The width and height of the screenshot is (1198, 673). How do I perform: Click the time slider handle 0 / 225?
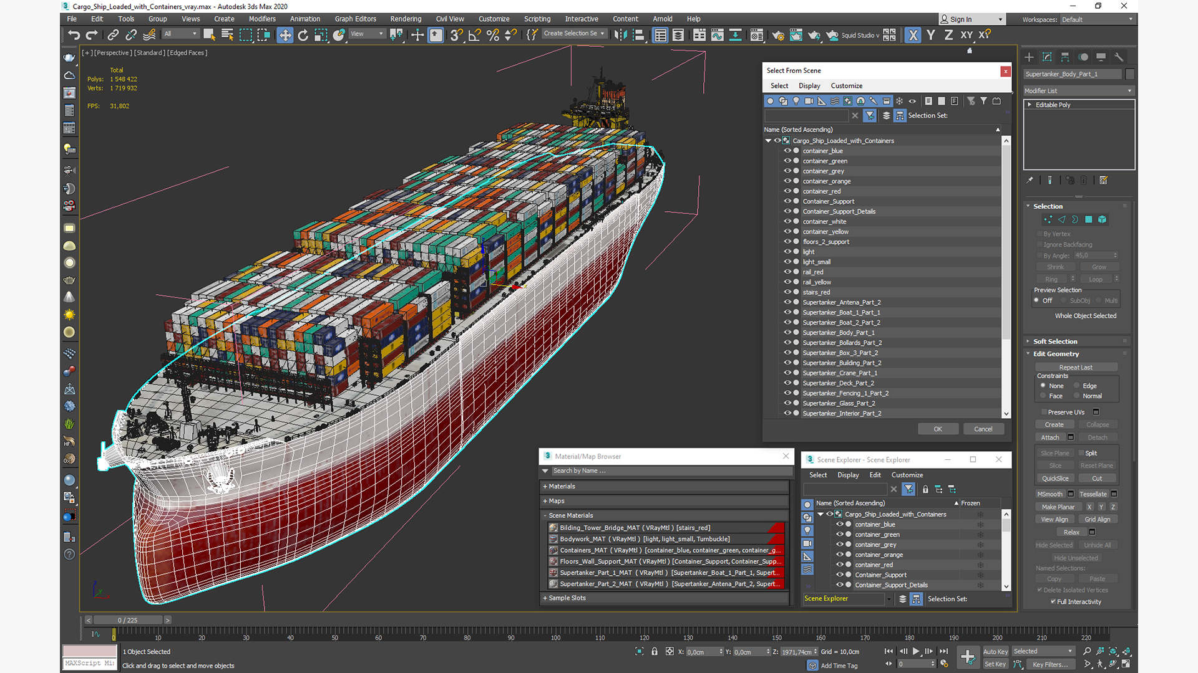coord(128,620)
